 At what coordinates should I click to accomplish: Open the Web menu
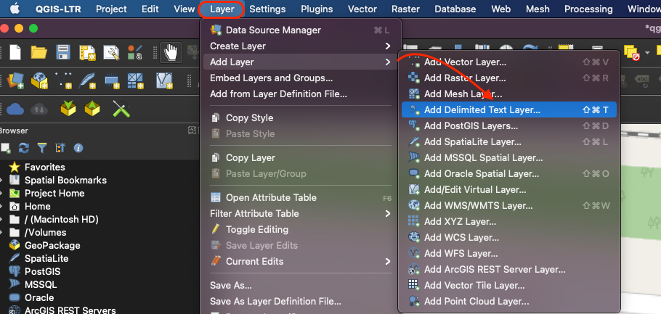[500, 9]
